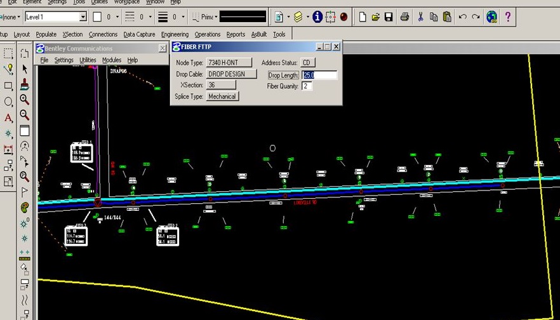
Task: Choose the SmartLine/point placement tool with bulb
Action: (8, 69)
